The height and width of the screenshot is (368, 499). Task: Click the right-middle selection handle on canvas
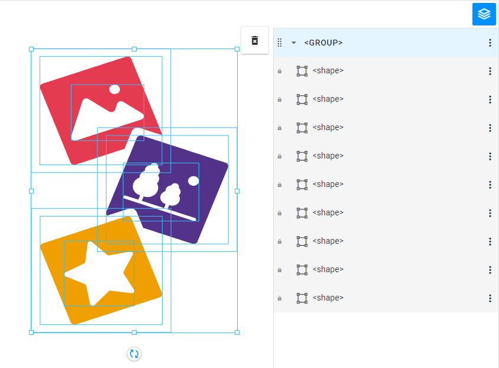(237, 191)
